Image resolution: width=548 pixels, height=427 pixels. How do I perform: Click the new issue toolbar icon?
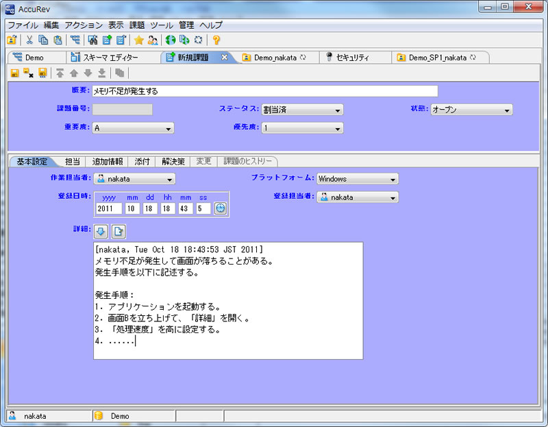tap(107, 40)
